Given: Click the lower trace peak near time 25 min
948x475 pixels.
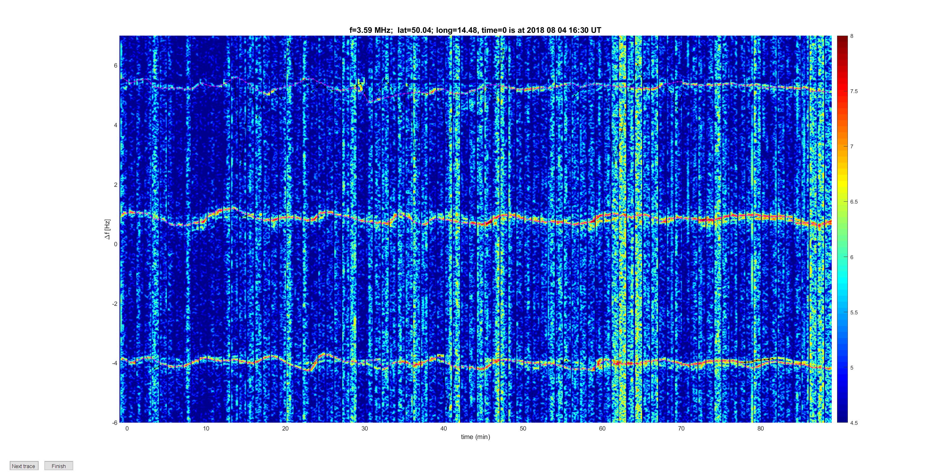Looking at the screenshot, I should (x=325, y=355).
